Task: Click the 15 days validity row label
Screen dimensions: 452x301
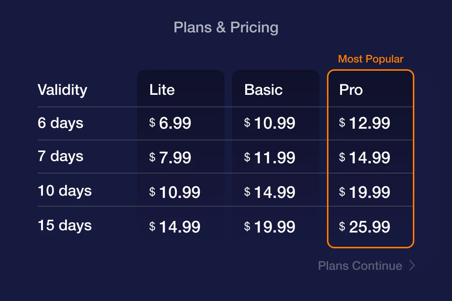Action: pos(65,225)
